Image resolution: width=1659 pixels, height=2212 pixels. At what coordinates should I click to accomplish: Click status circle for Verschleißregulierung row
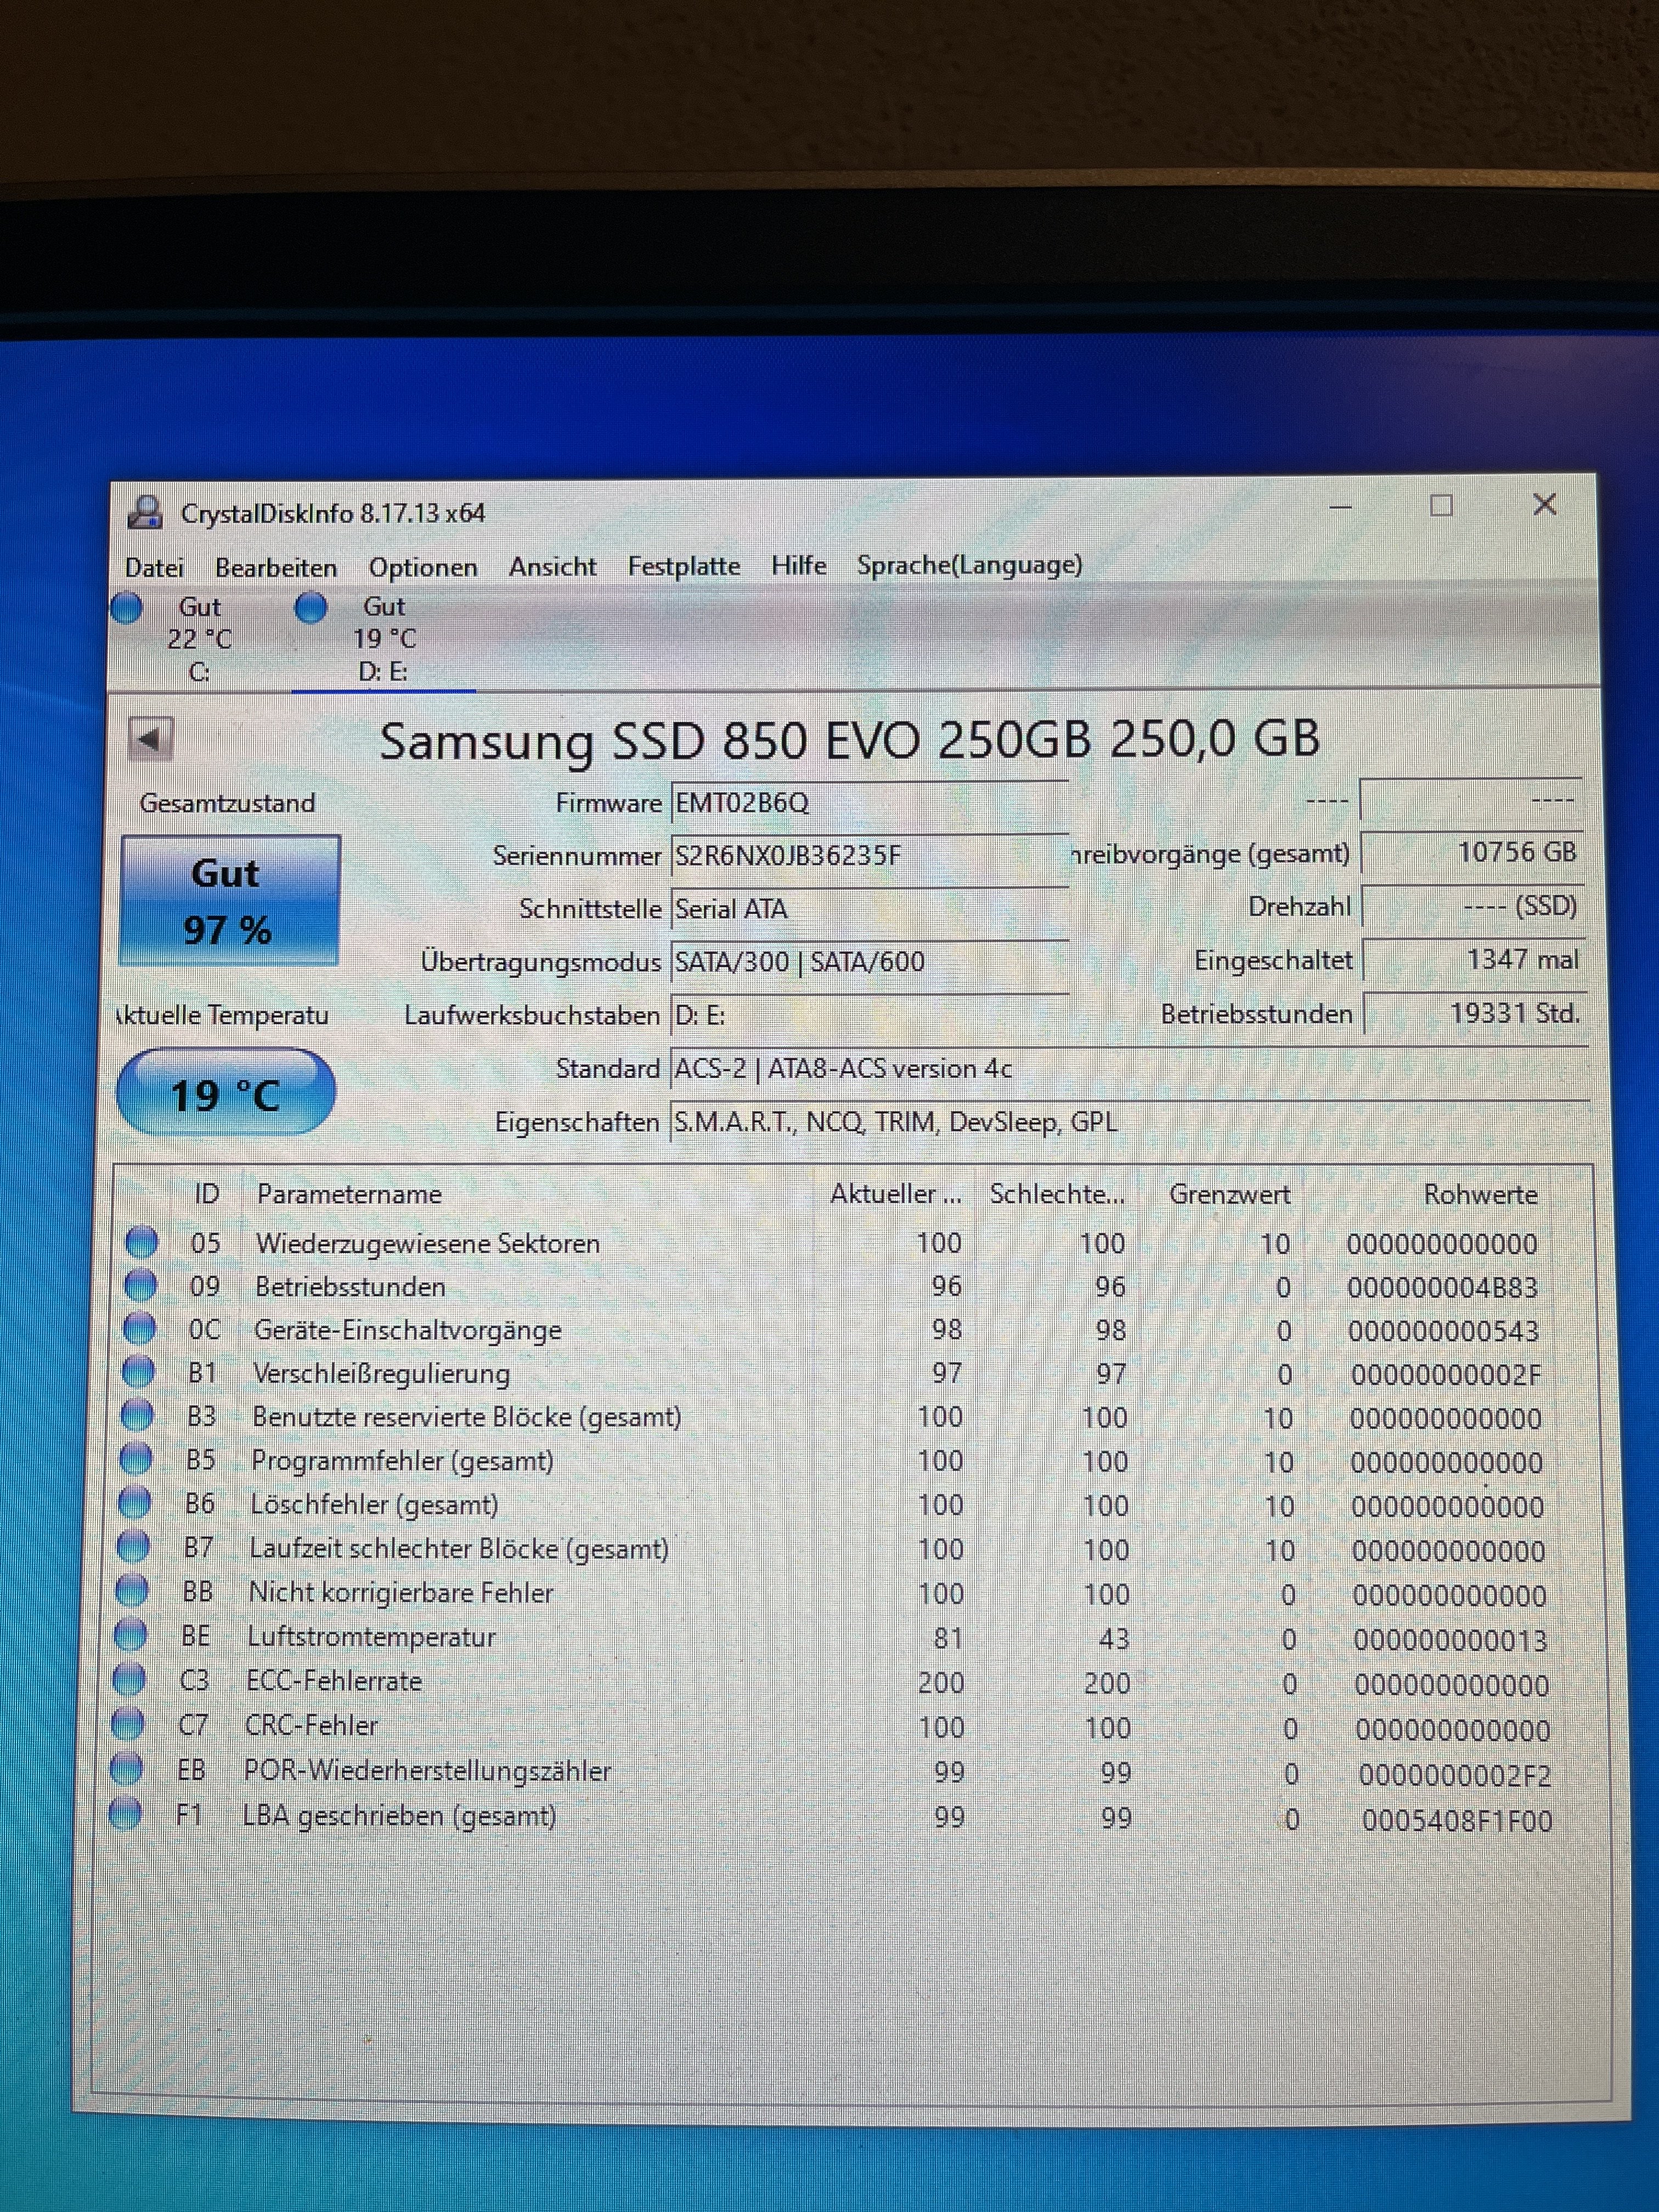click(138, 1372)
